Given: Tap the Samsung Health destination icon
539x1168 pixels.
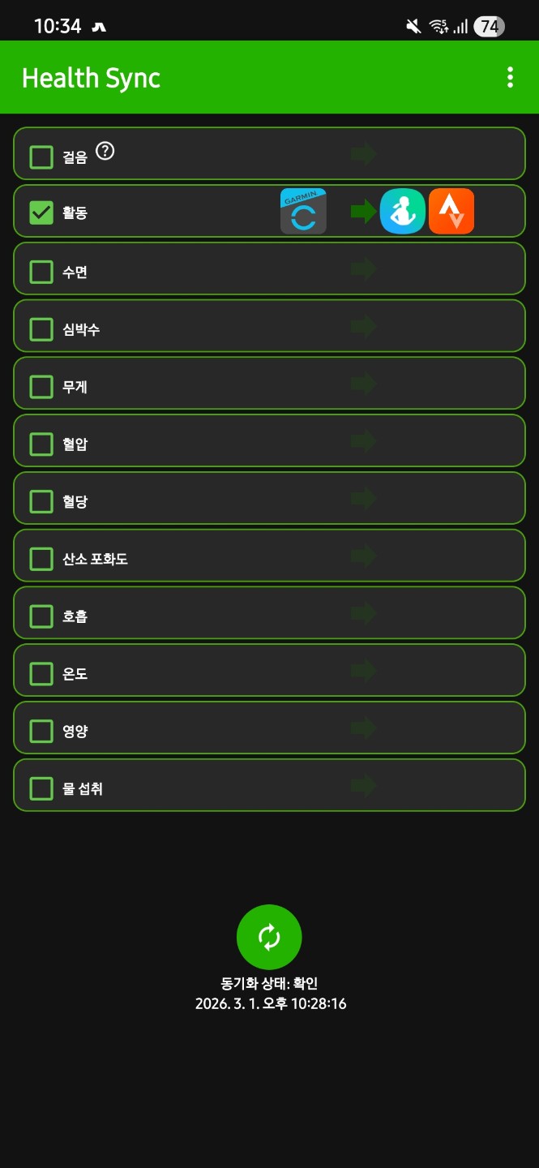Looking at the screenshot, I should click(403, 212).
